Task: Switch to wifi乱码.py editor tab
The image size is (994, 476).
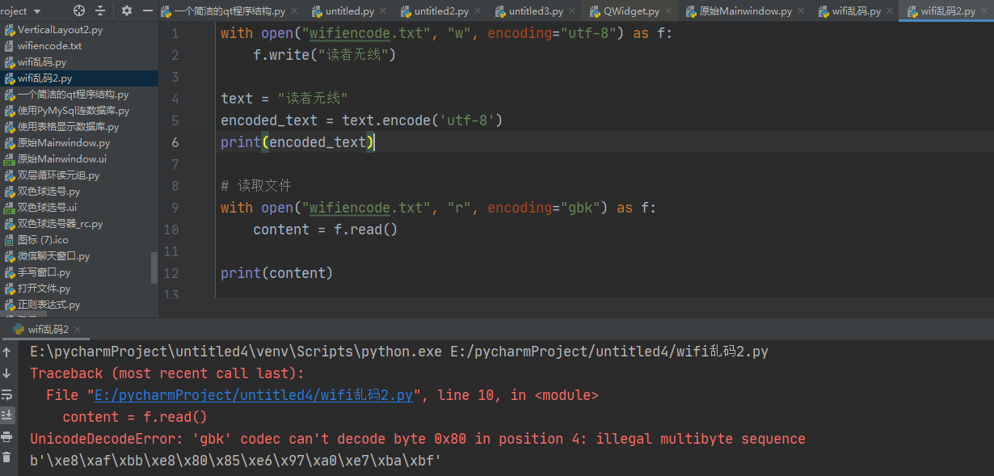Action: (855, 11)
